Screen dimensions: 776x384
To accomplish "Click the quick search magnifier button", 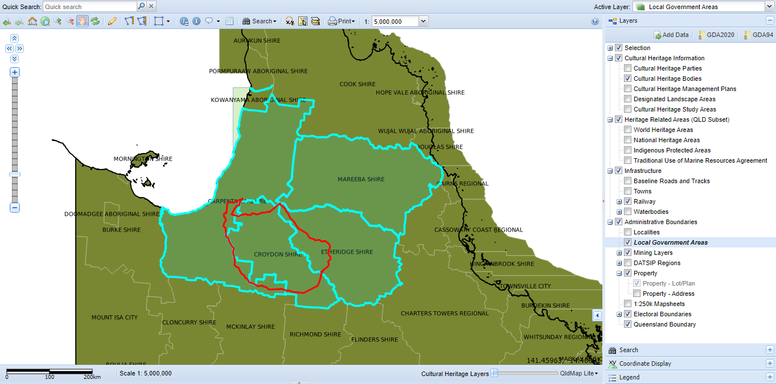I will (141, 6).
